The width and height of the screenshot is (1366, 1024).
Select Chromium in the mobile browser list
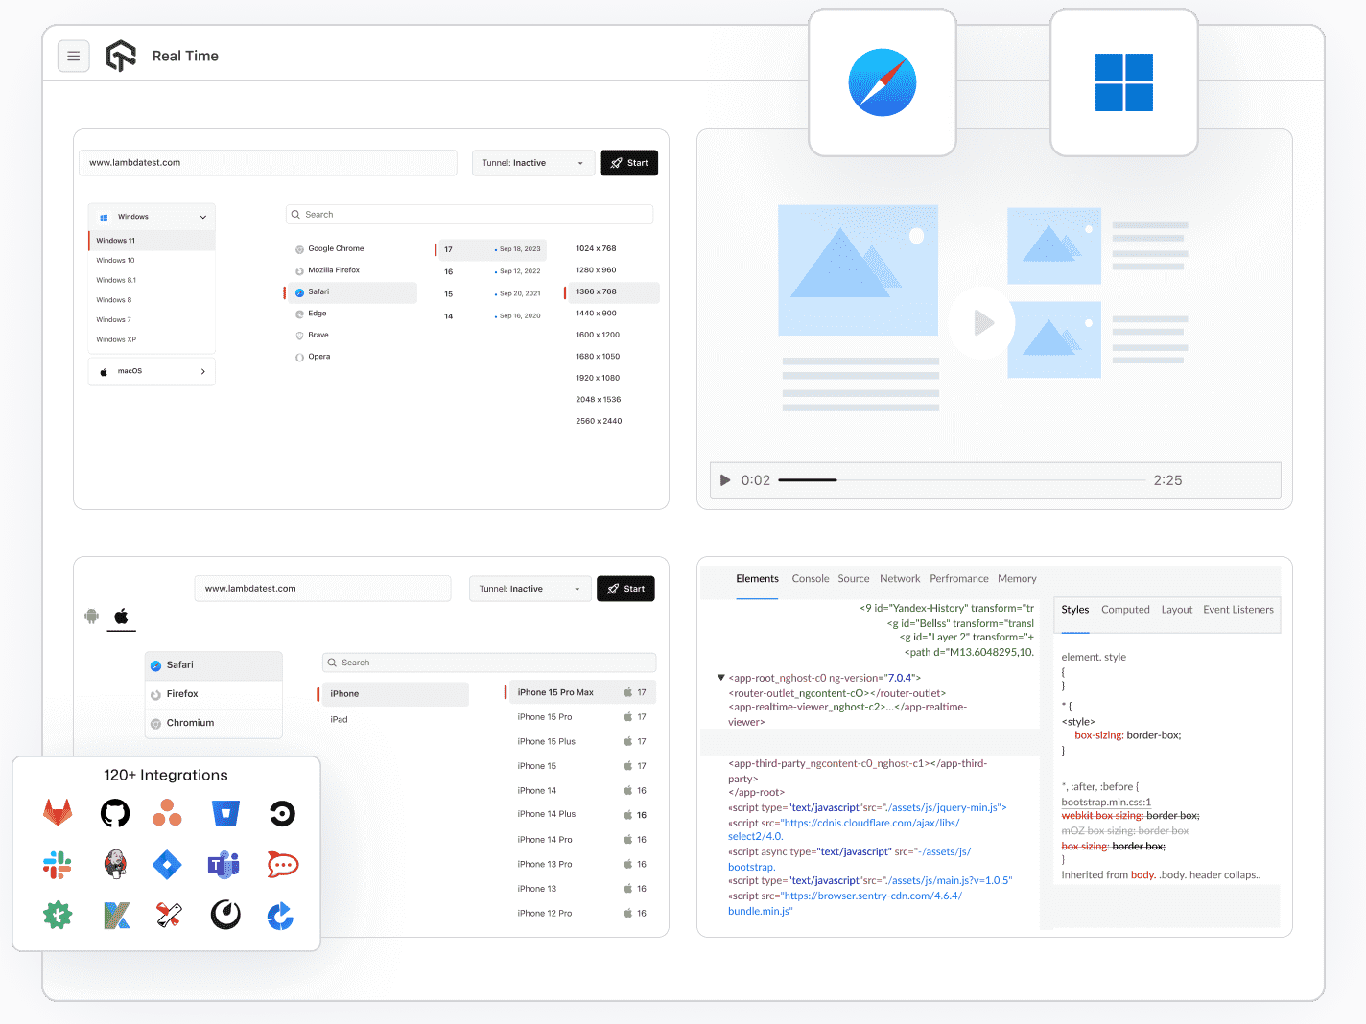(214, 723)
